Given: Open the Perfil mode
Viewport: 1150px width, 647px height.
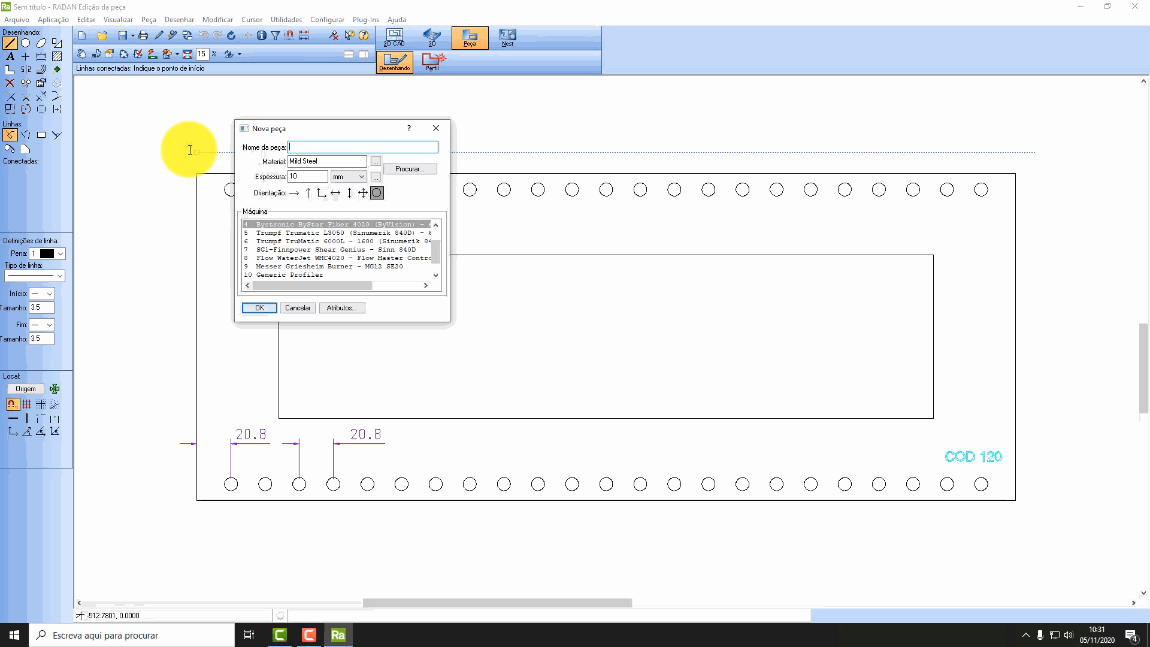Looking at the screenshot, I should point(432,62).
